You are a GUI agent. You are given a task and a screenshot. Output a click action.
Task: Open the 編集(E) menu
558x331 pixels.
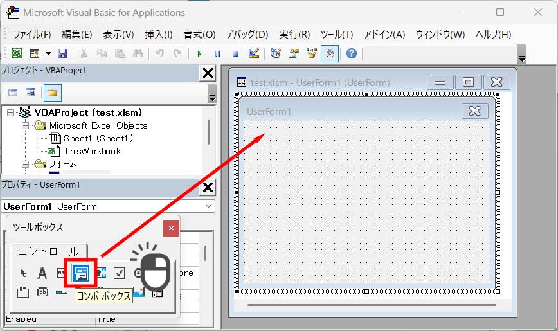77,35
